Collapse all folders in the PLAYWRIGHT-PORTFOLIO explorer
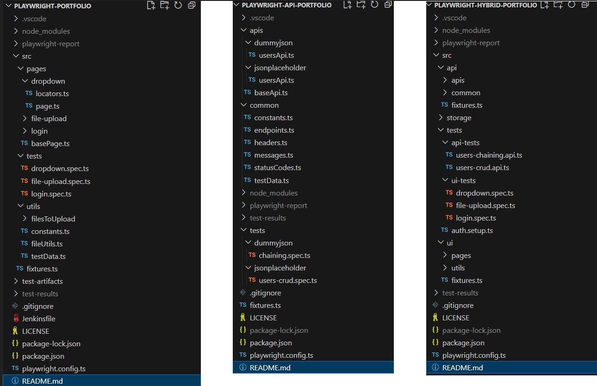Viewport: 597px width, 386px height. [192, 6]
